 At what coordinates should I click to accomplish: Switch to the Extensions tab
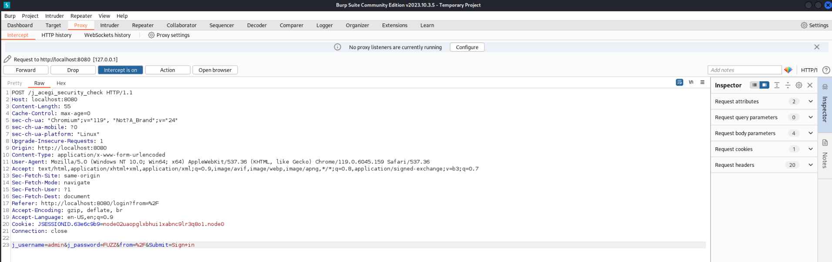(x=395, y=25)
